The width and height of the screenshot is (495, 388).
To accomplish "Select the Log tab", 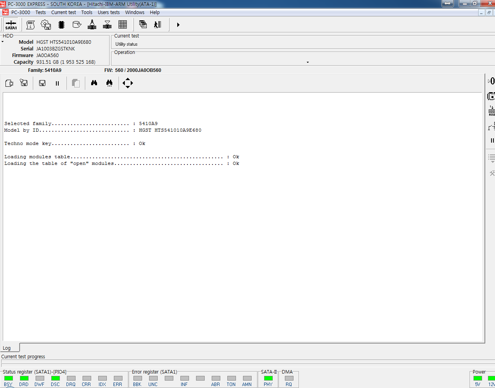I will point(9,348).
